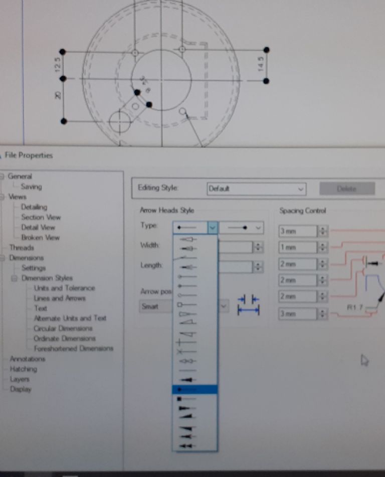This screenshot has height=477, width=385.
Task: Open Dimensions Settings page
Action: click(34, 268)
